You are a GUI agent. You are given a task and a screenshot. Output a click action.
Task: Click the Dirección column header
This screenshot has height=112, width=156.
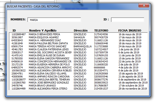click(81, 30)
